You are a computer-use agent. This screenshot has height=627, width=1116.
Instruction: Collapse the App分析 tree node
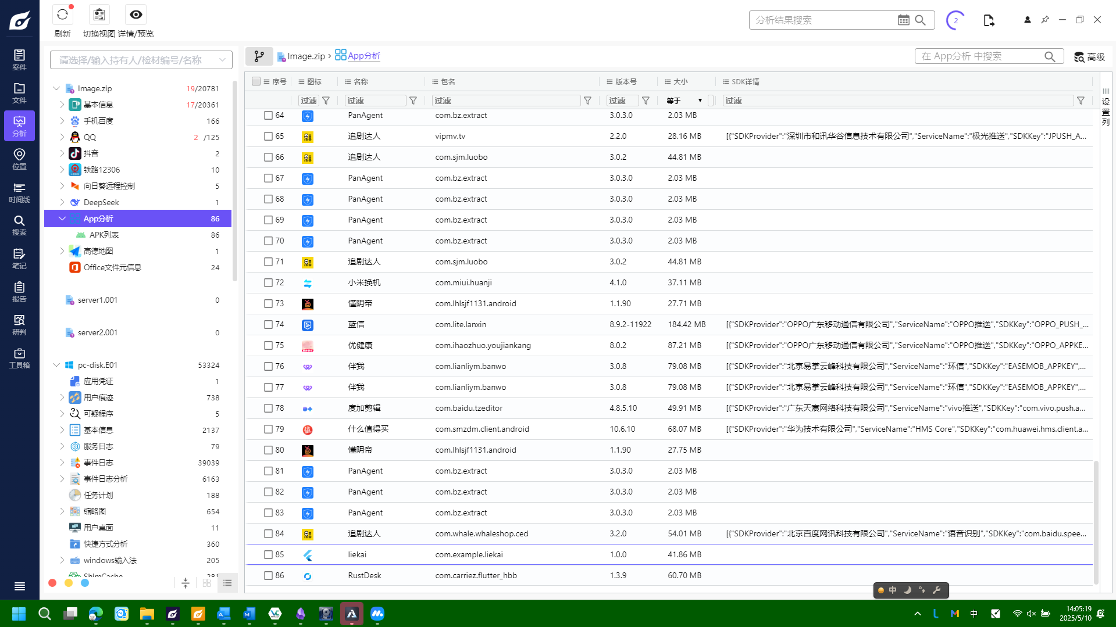click(x=62, y=218)
